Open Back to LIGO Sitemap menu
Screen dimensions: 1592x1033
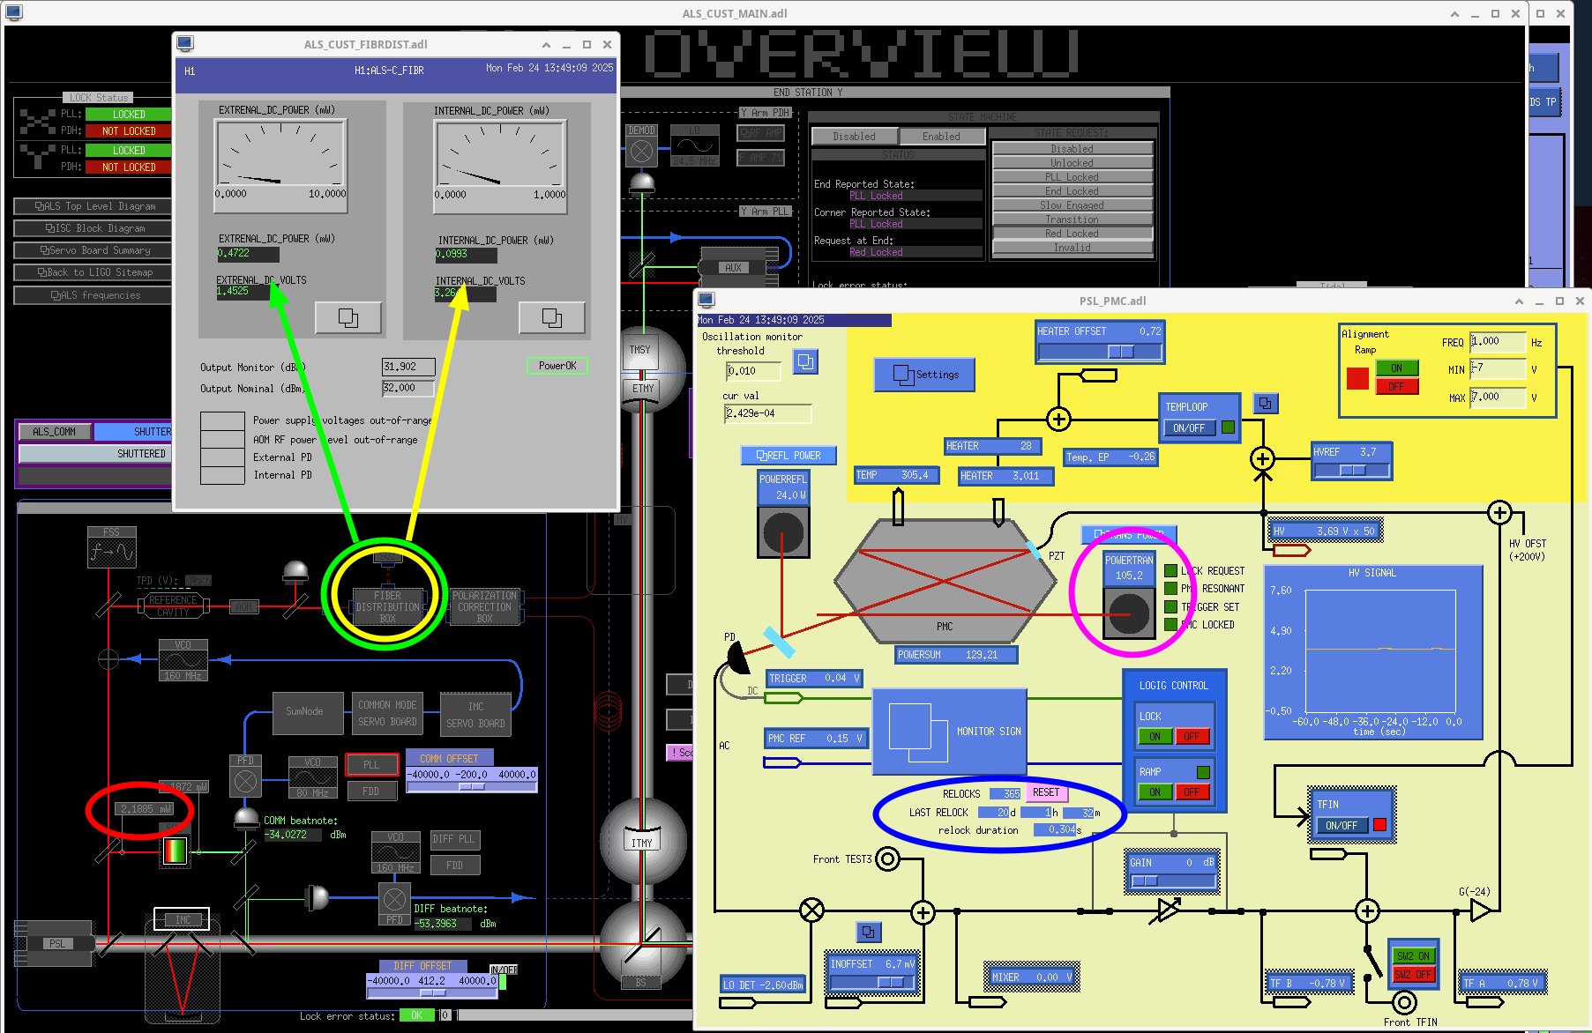[93, 272]
